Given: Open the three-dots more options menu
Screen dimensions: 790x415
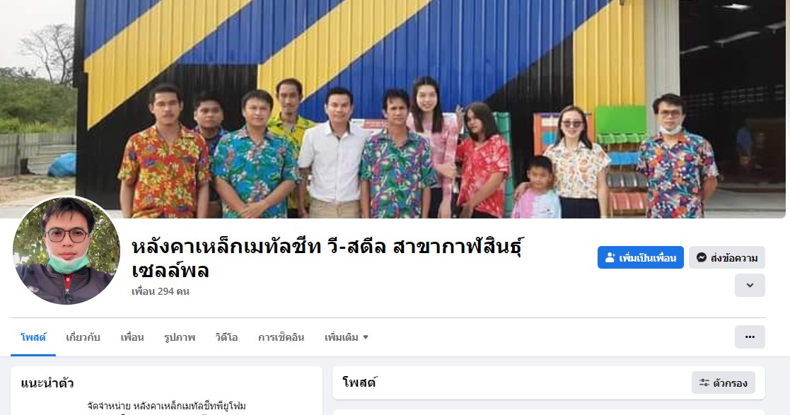Looking at the screenshot, I should [x=750, y=337].
